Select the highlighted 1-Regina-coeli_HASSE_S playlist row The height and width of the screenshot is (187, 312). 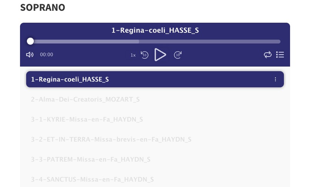coord(155,79)
